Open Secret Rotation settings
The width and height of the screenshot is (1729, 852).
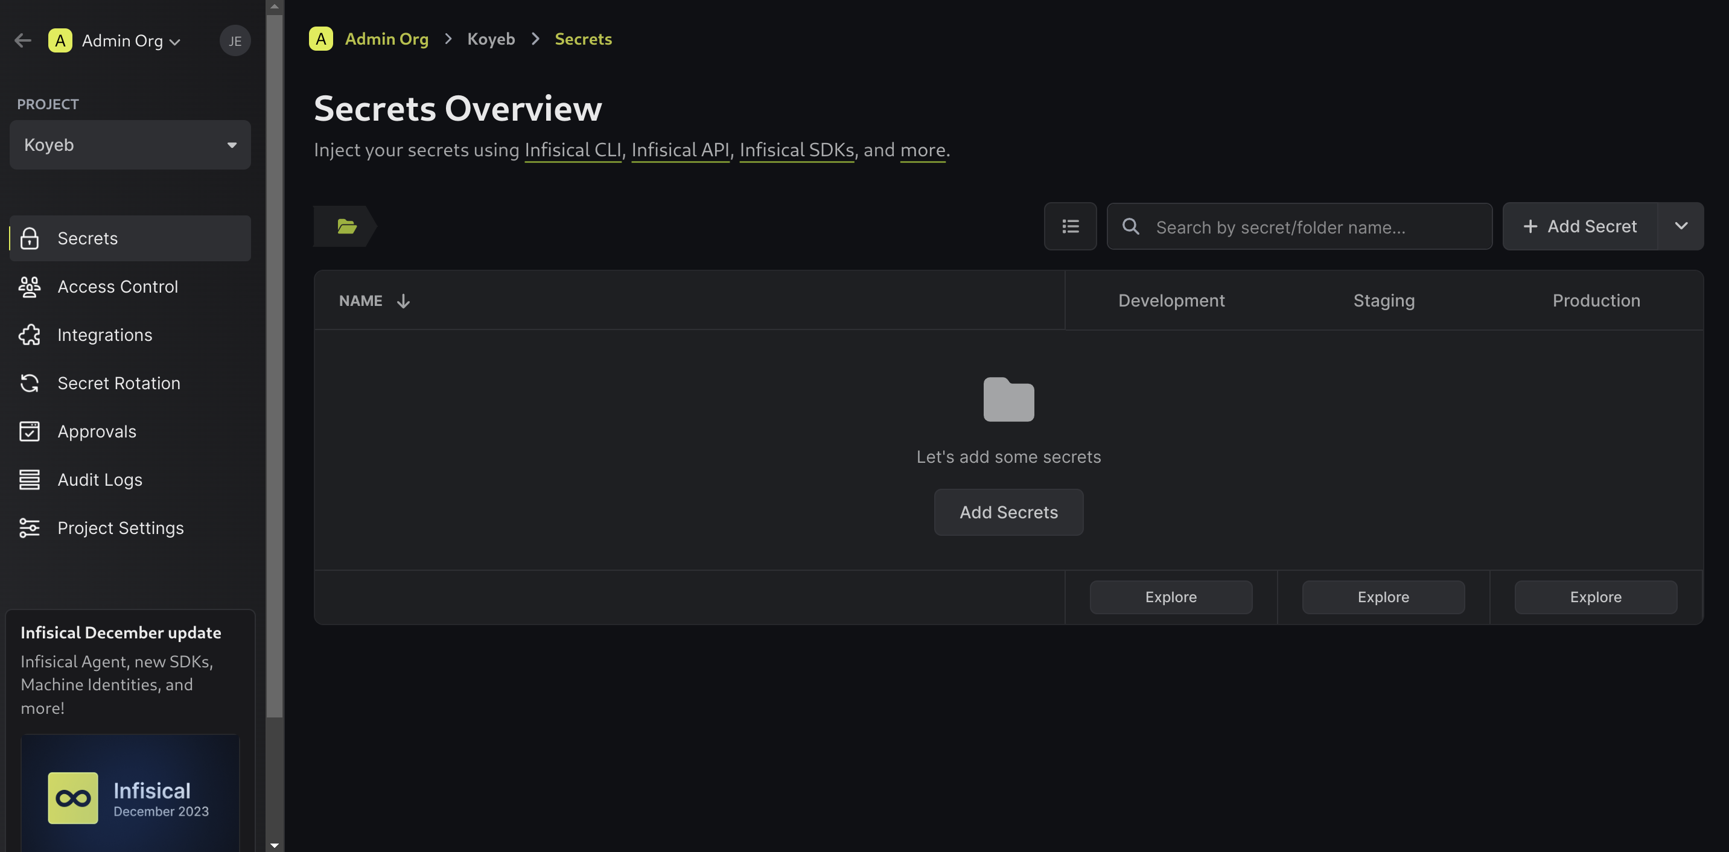119,384
